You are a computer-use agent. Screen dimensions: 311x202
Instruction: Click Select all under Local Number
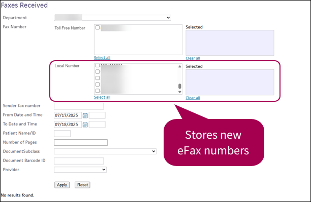point(102,97)
